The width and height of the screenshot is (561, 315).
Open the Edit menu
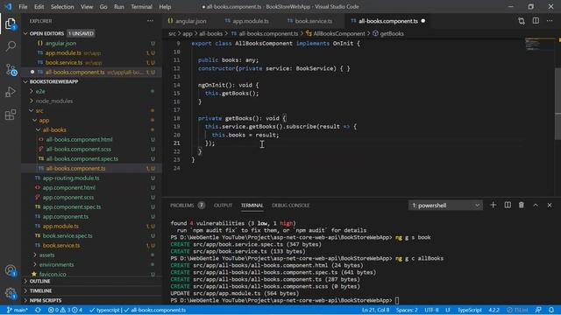coord(39,6)
